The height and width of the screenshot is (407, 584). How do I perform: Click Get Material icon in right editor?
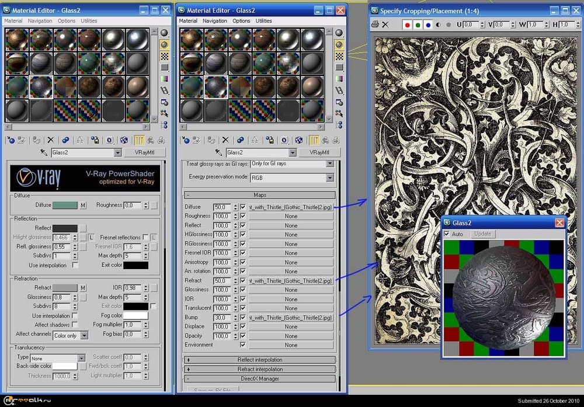[185, 140]
